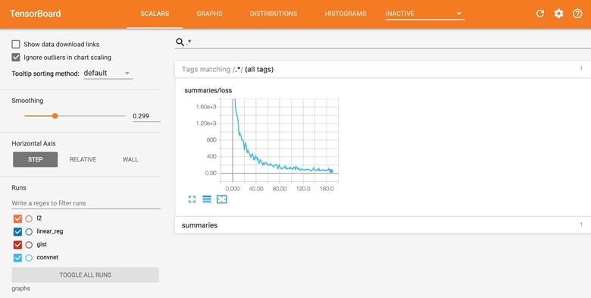This screenshot has height=298, width=591.
Task: Uncheck the gist run checkbox
Action: click(17, 245)
